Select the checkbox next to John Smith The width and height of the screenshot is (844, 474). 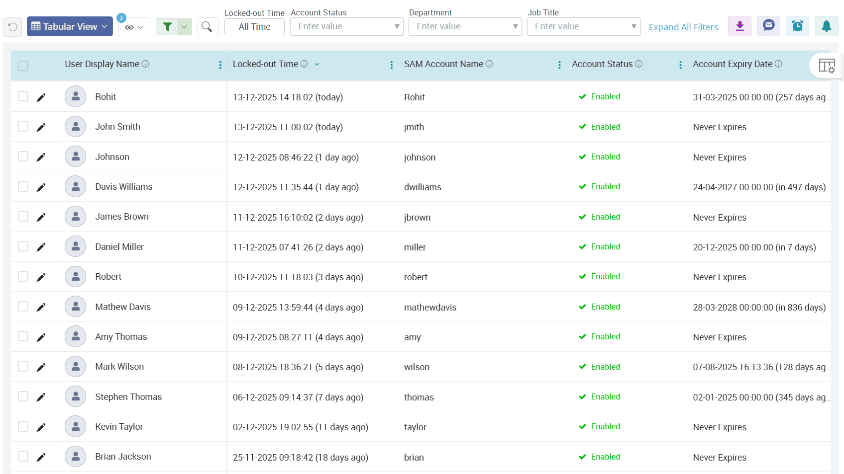click(x=23, y=126)
